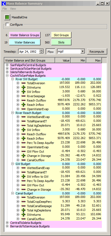Collapse the GW Budget node
The image size is (111, 236).
pos(12,164)
